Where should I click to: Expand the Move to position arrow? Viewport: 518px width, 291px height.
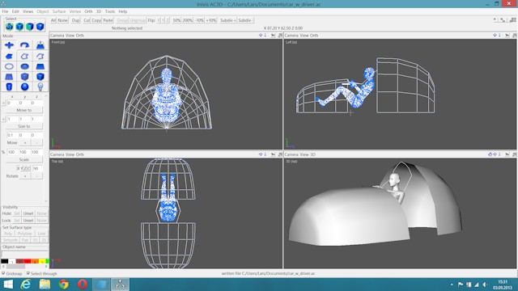coord(3,103)
